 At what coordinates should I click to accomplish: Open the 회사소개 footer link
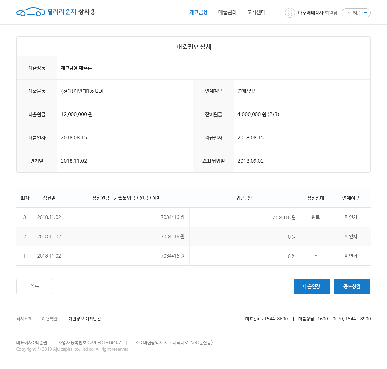coord(24,319)
